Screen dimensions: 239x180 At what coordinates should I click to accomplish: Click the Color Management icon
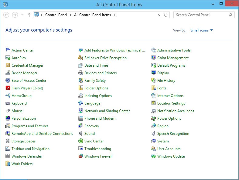click(153, 58)
